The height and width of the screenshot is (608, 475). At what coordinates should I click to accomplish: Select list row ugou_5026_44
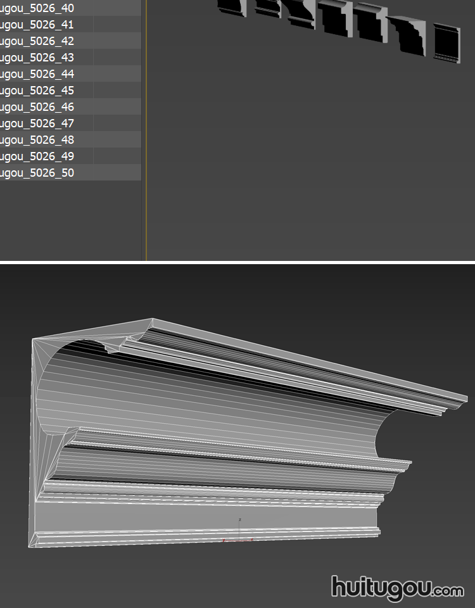70,73
